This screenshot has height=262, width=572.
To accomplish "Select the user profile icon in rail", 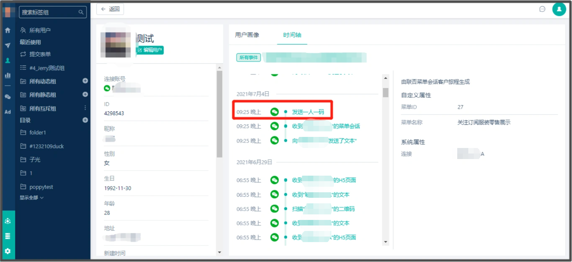I will tap(7, 61).
